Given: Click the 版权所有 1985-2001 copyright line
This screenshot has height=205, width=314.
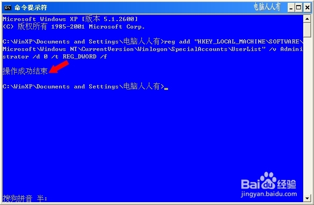Looking at the screenshot, I should (74, 27).
